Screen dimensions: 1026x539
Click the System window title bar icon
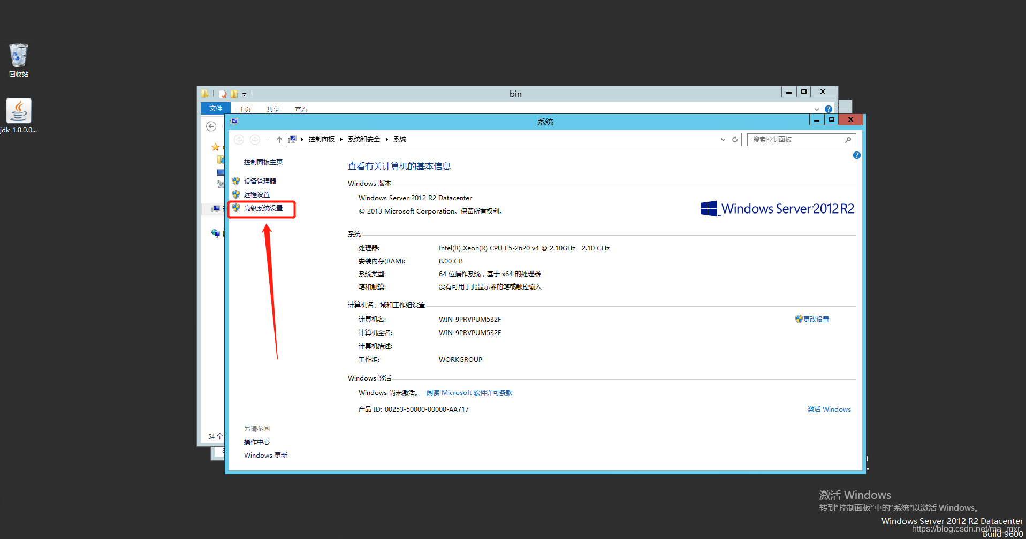tap(234, 122)
